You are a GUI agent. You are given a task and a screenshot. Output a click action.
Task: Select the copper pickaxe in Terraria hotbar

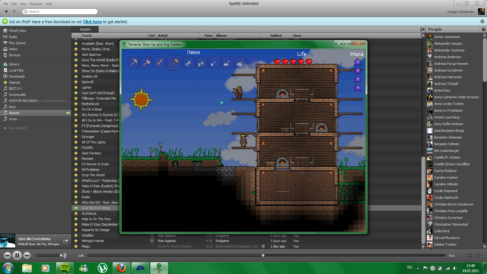coord(134,63)
